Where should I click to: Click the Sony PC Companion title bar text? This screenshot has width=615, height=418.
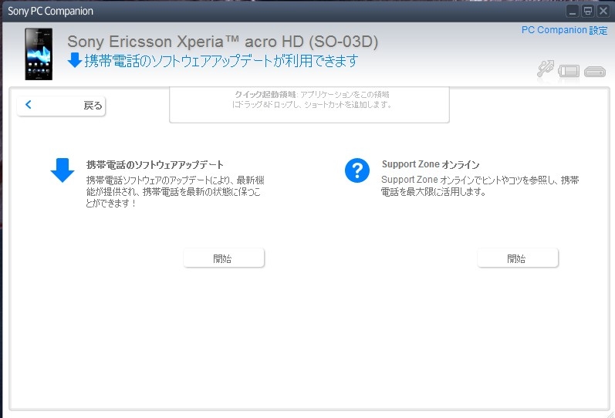pos(51,11)
